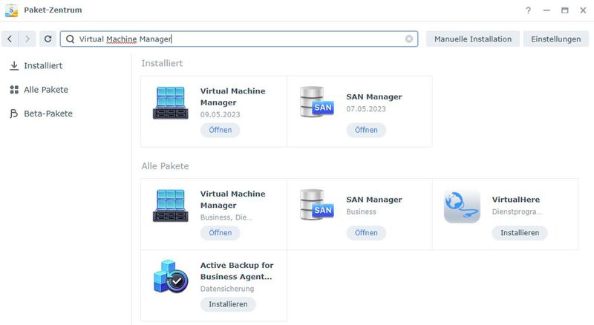The image size is (594, 325).
Task: Click installed SAN Manager title
Action: click(x=374, y=96)
